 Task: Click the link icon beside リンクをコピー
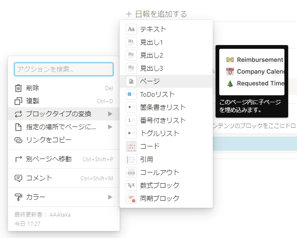pos(18,140)
